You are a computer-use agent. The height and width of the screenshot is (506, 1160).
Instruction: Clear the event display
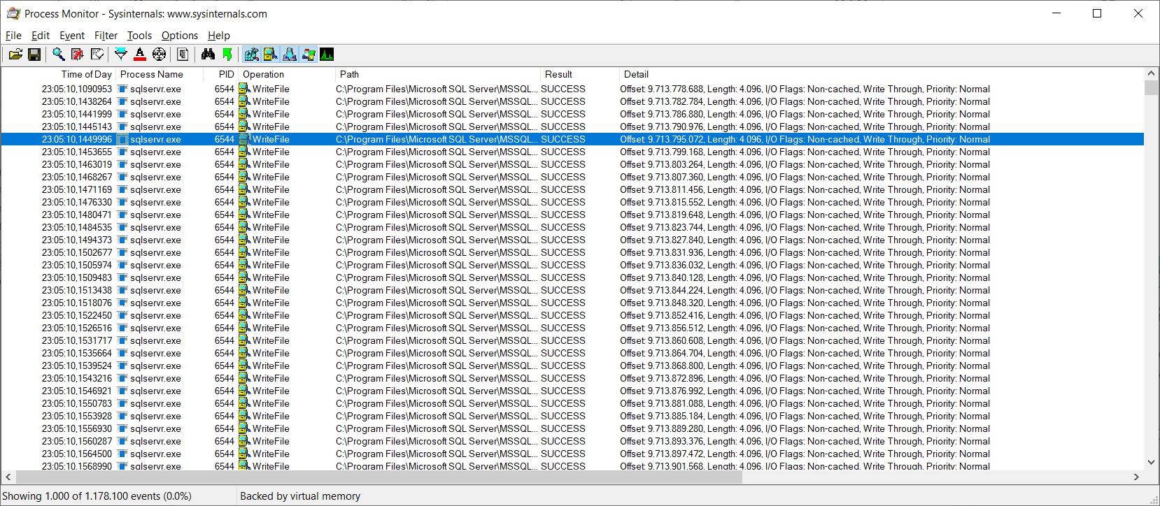click(97, 55)
